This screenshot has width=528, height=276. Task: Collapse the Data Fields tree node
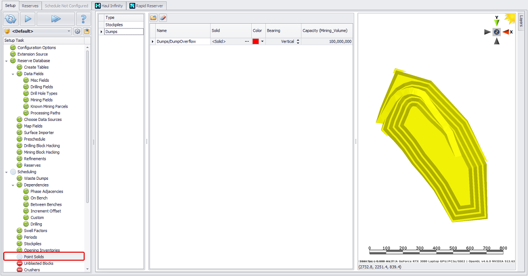13,74
